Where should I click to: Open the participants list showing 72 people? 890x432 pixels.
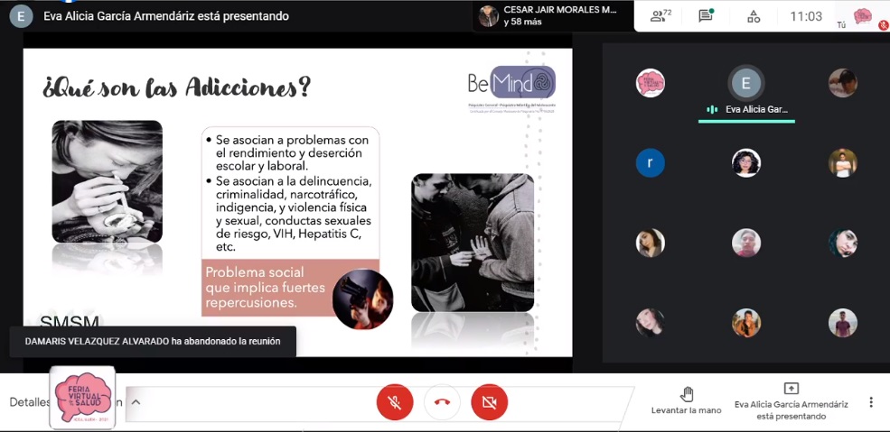[x=662, y=16]
